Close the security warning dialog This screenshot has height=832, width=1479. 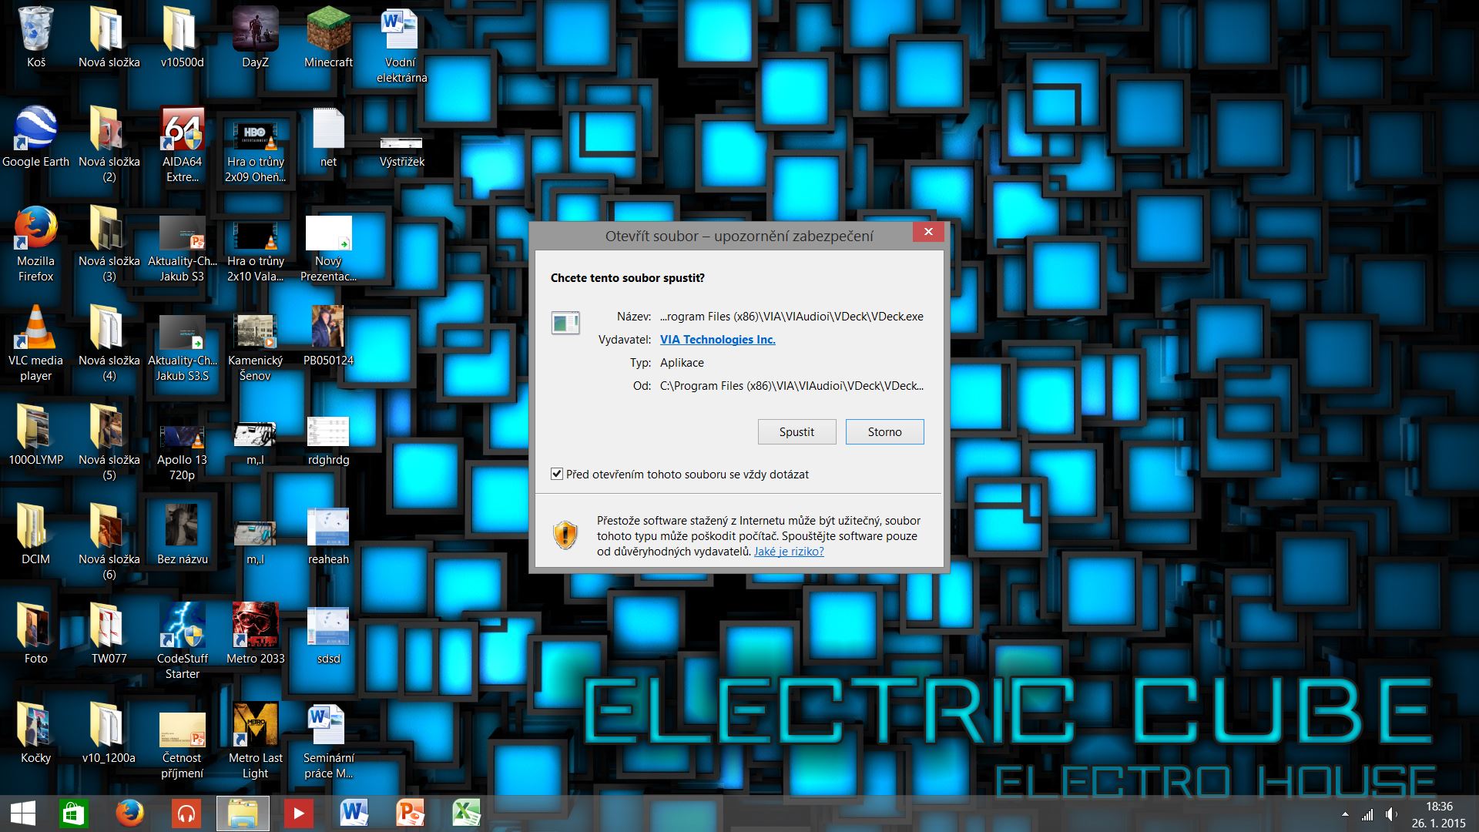pyautogui.click(x=928, y=232)
